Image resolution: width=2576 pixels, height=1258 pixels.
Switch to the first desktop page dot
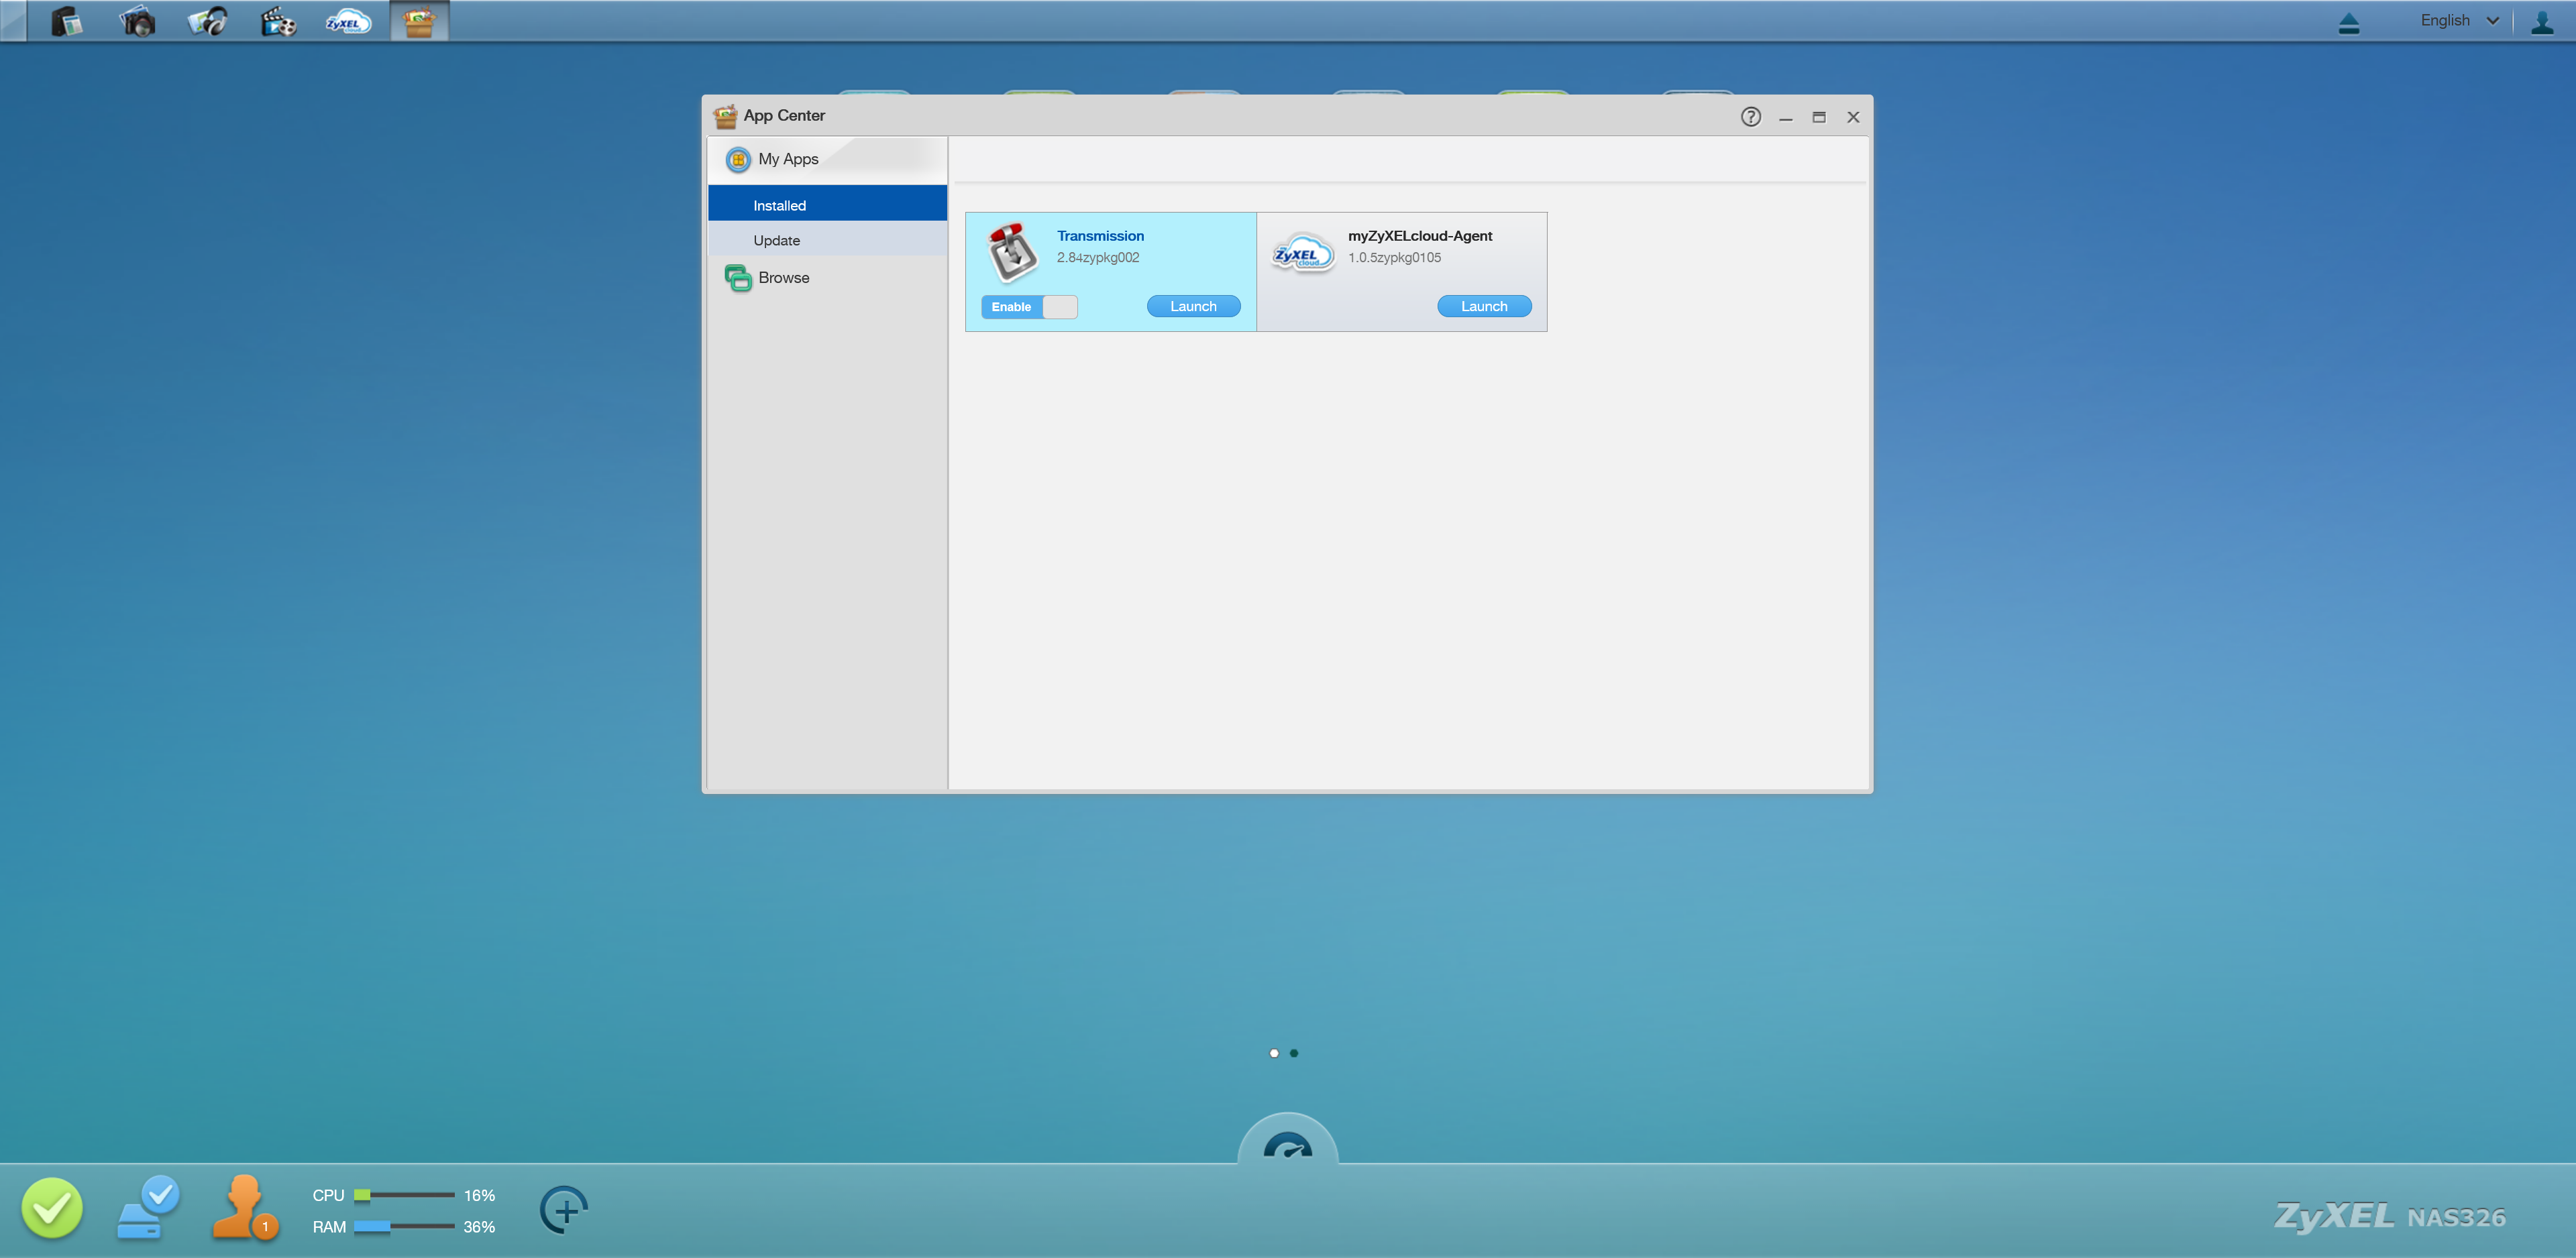pyautogui.click(x=1273, y=1053)
